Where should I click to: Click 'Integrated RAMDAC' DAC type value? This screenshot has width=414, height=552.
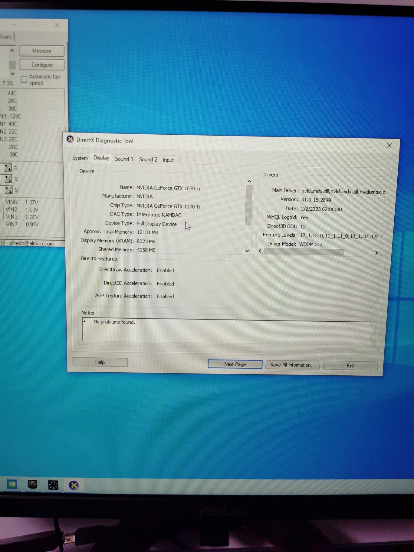pos(159,215)
